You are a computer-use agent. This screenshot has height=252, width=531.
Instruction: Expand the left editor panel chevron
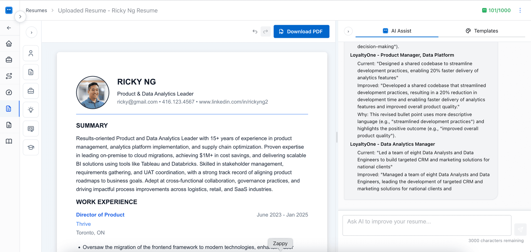(x=32, y=32)
